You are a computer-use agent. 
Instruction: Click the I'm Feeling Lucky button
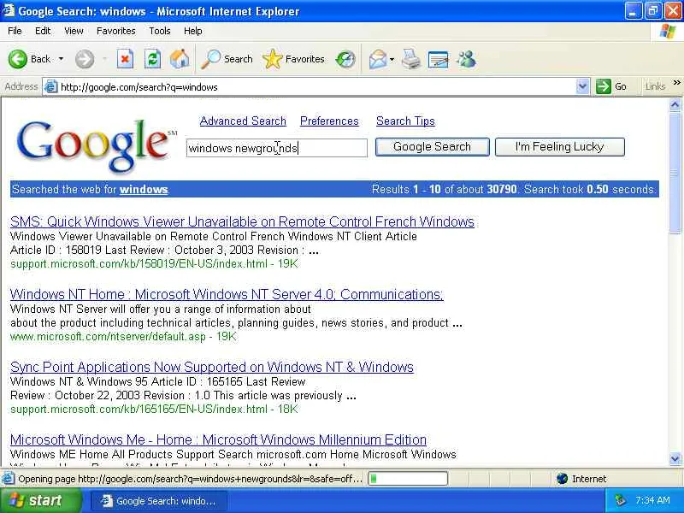pos(560,146)
